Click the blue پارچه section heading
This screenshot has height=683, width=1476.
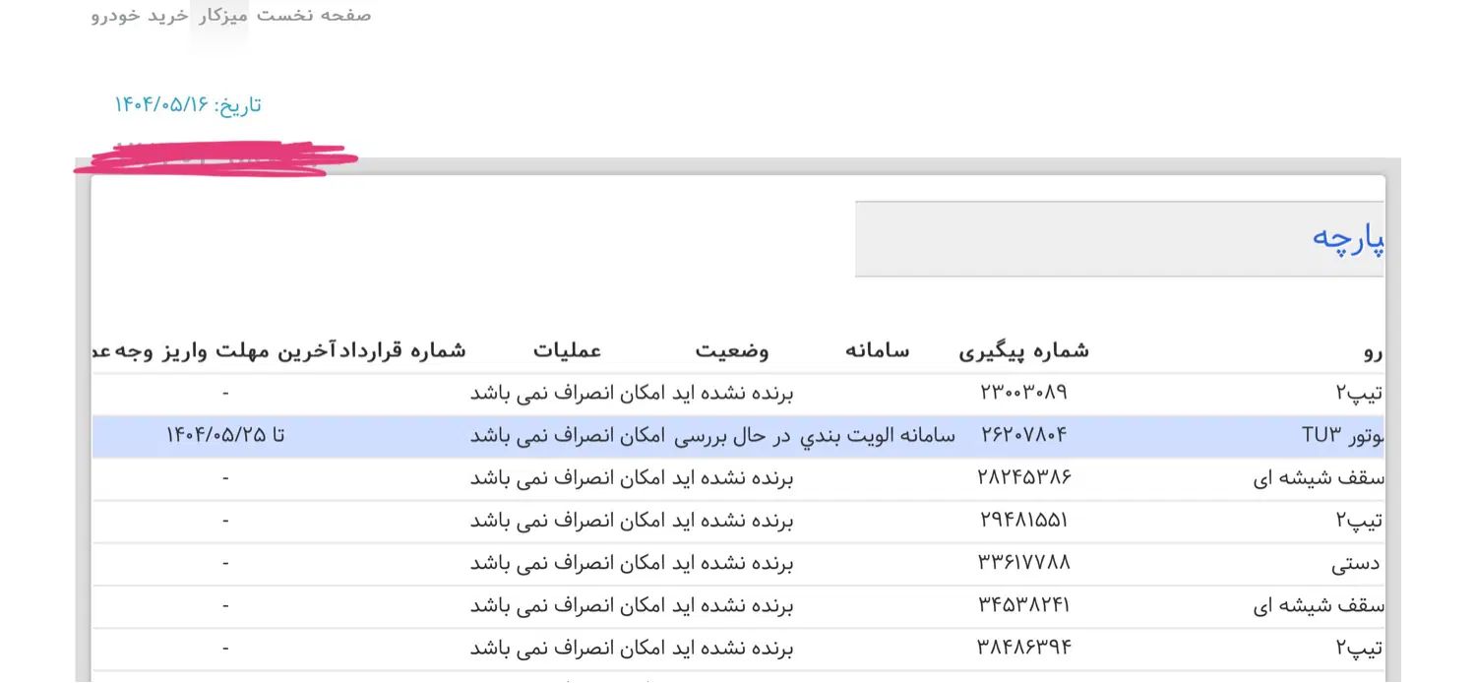pos(1348,239)
